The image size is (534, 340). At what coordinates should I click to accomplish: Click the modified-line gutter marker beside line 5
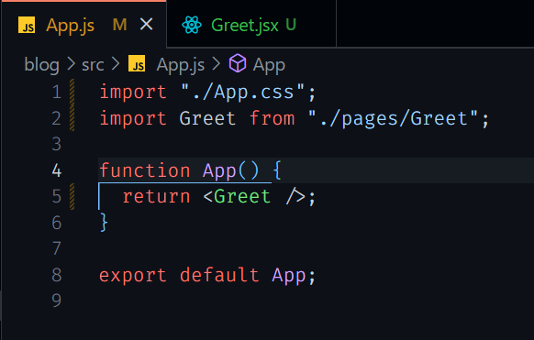click(72, 196)
